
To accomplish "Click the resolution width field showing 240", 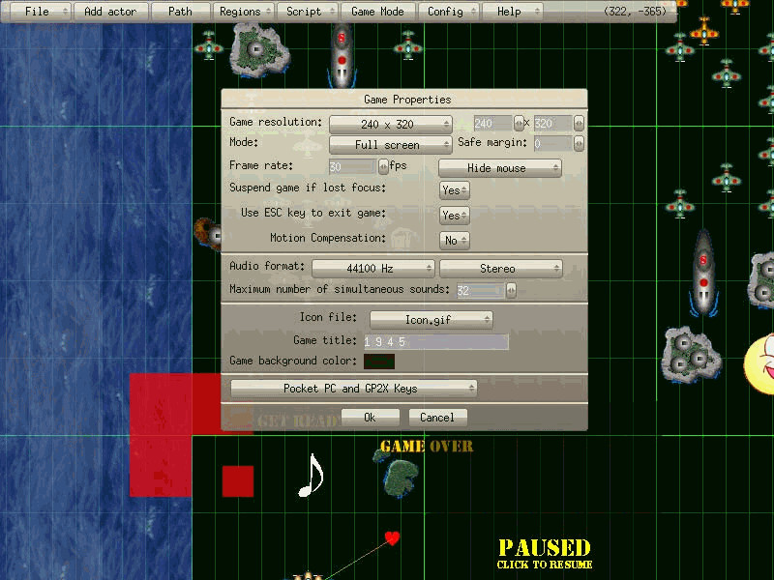I will tap(492, 124).
